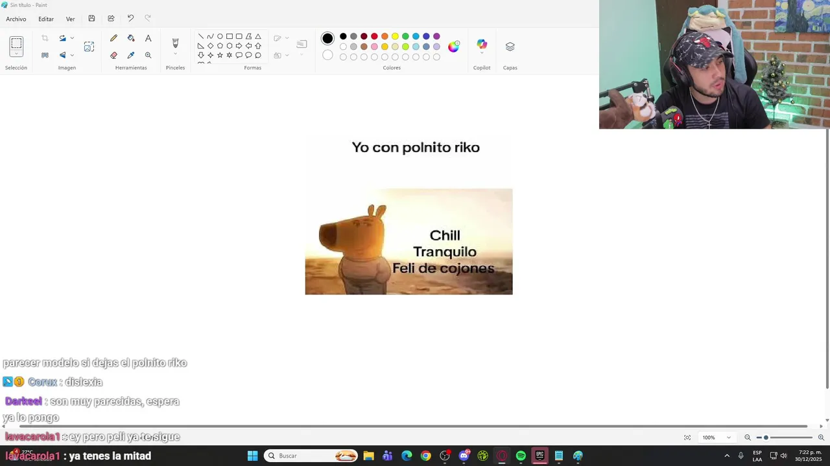
Task: Select the Fill bucket tool
Action: [x=131, y=38]
